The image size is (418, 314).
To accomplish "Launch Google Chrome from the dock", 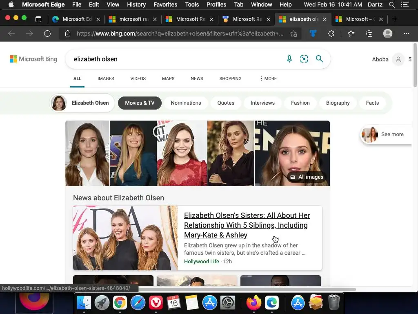I will [120, 303].
